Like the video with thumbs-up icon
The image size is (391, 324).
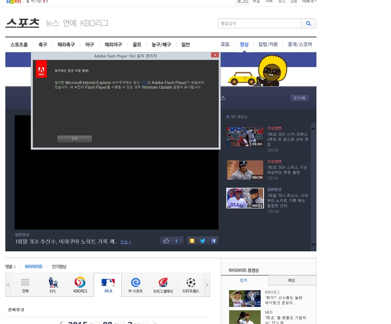tap(166, 241)
